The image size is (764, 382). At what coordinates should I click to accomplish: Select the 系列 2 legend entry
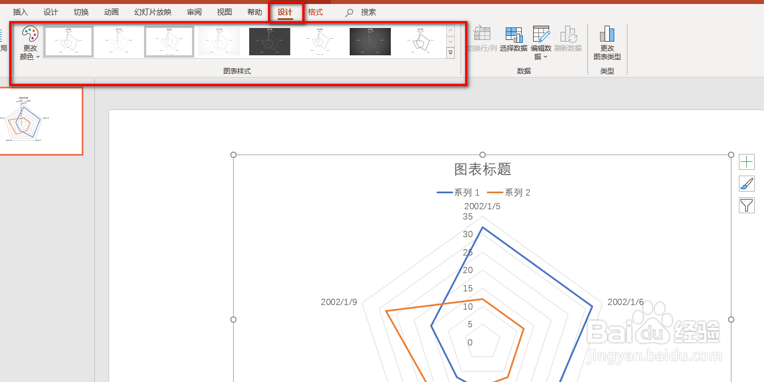click(x=509, y=193)
